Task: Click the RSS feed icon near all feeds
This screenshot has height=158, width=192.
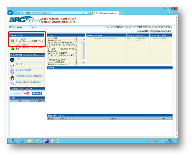Action: click(151, 31)
